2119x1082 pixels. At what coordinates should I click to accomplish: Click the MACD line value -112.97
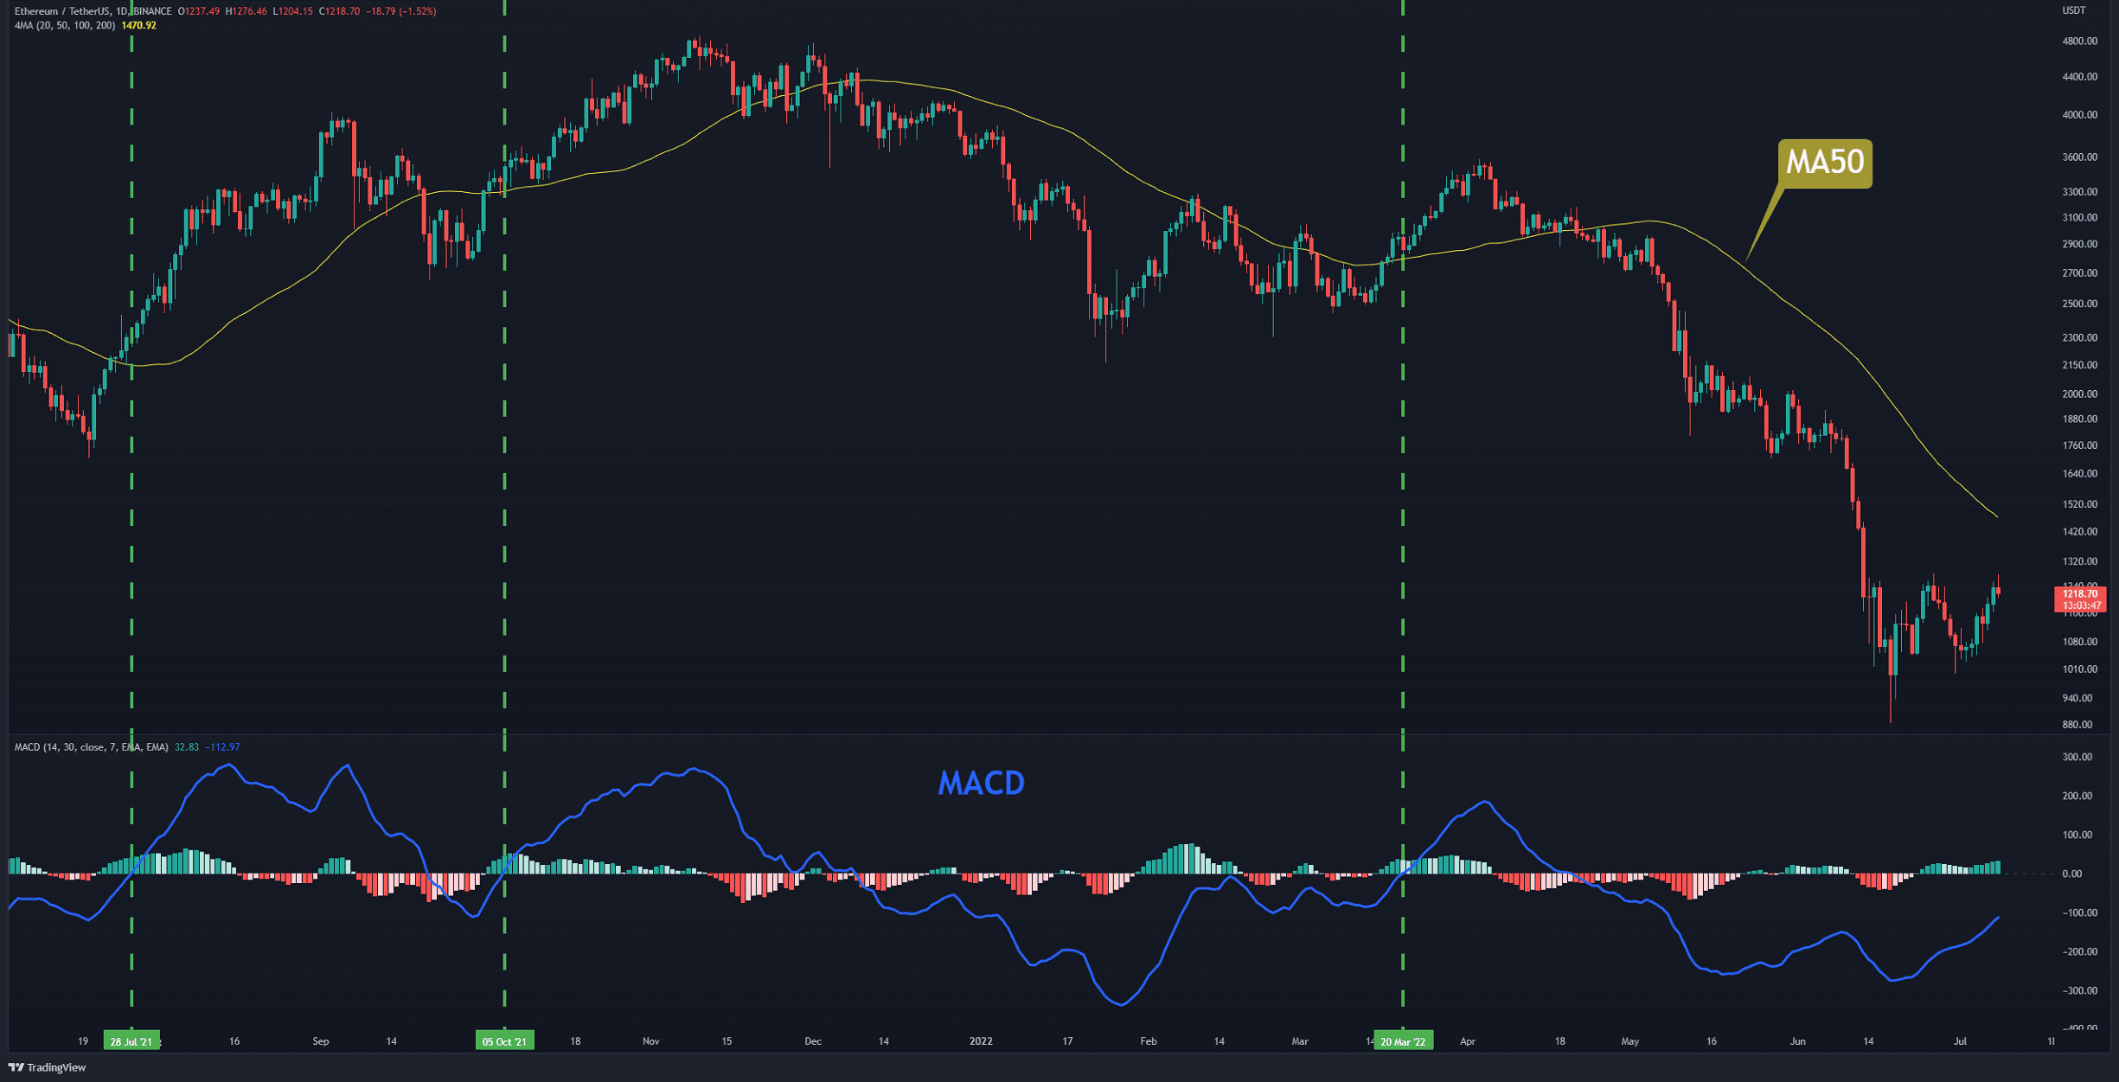(222, 747)
